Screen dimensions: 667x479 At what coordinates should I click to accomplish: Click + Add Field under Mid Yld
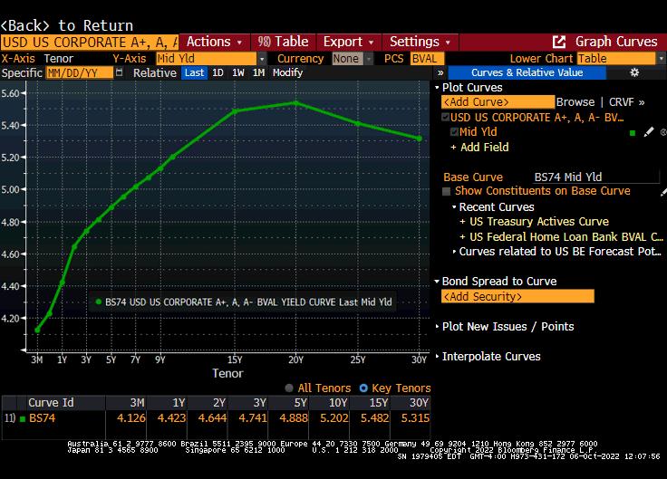pos(479,147)
